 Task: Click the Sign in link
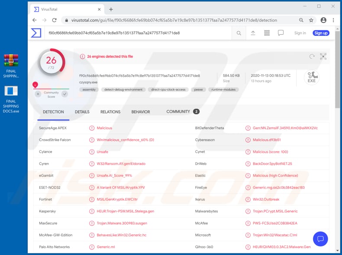pyautogui.click(x=300, y=33)
